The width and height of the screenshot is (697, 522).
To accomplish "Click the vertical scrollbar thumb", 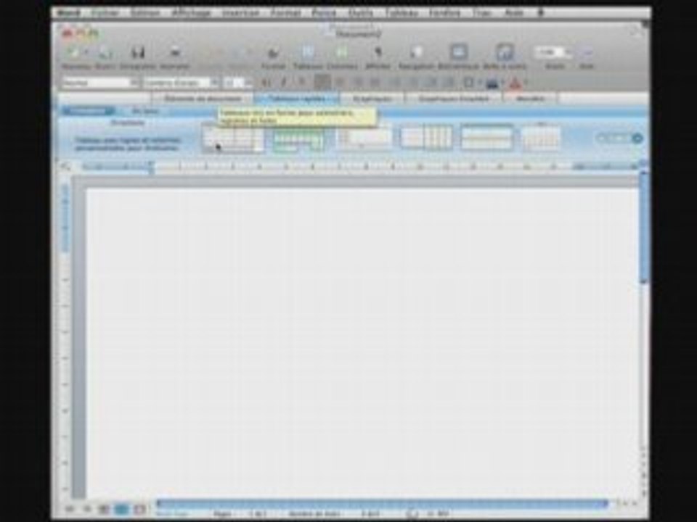I will coord(644,226).
